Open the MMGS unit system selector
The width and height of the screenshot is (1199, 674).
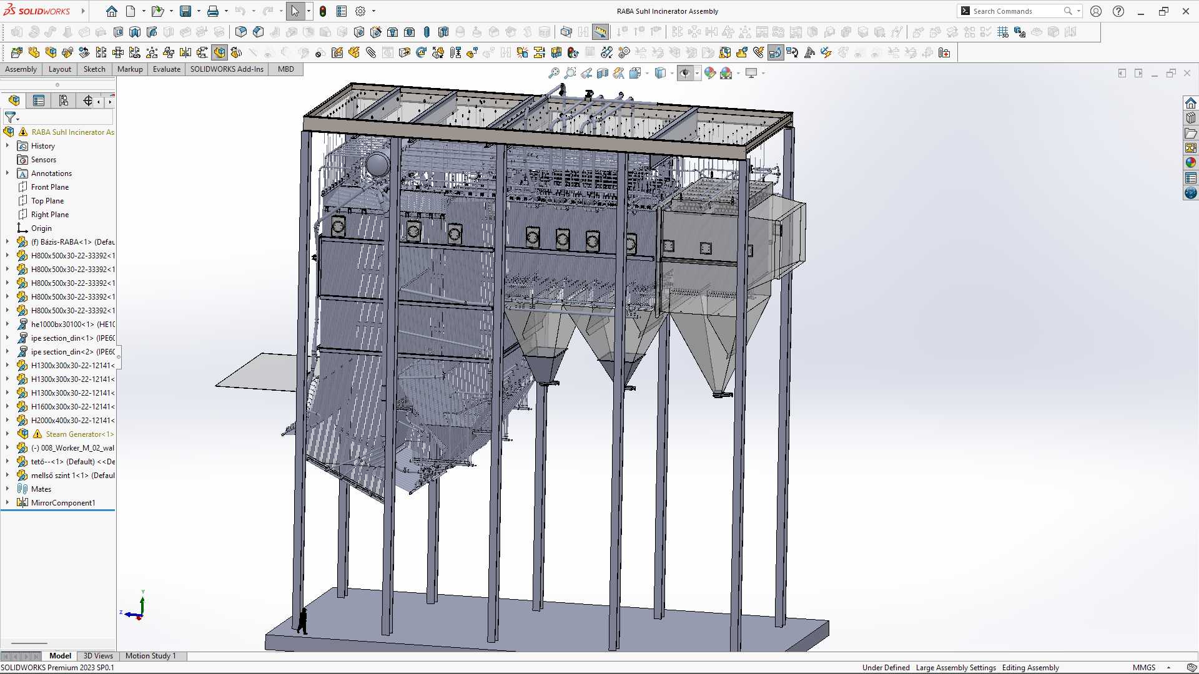click(1144, 668)
